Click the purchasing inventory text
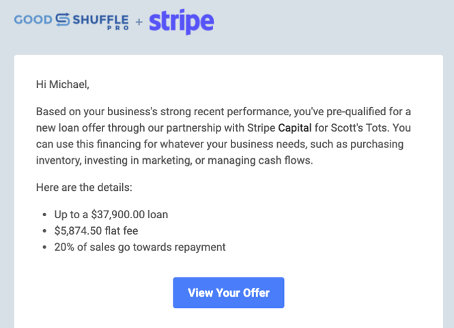This screenshot has width=454, height=328. coord(220,152)
